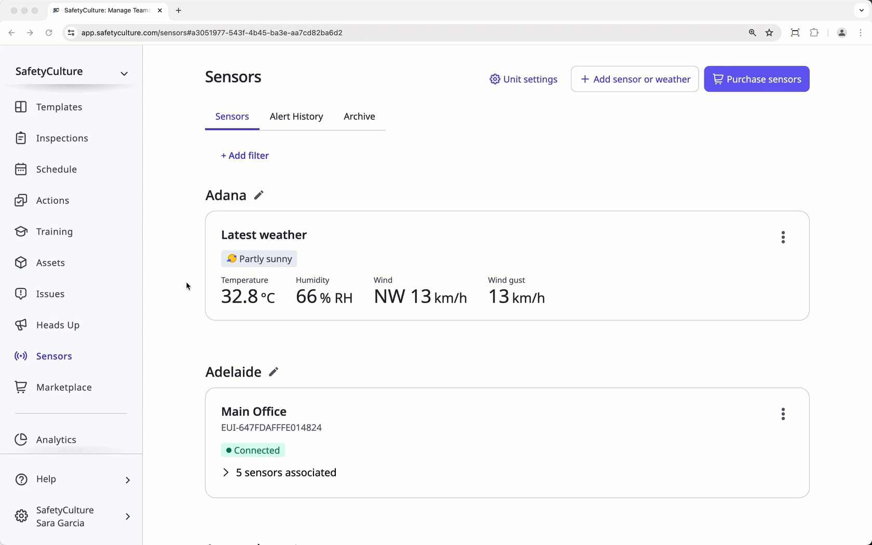872x545 pixels.
Task: Click the Wind gust 13 km/h value
Action: tap(516, 296)
